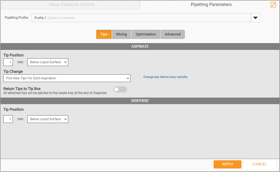Image resolution: width=280 pixels, height=172 pixels.
Task: Click the DISPENSE section header
Action: click(140, 101)
